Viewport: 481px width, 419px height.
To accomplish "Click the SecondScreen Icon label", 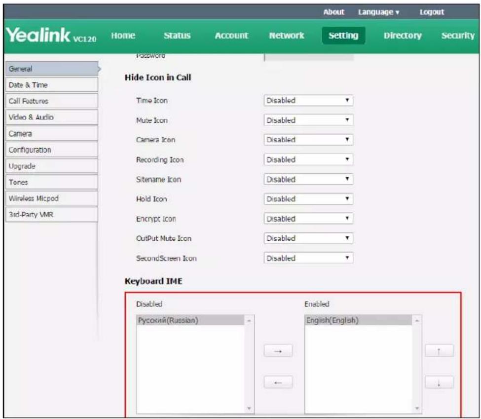I will (x=166, y=258).
